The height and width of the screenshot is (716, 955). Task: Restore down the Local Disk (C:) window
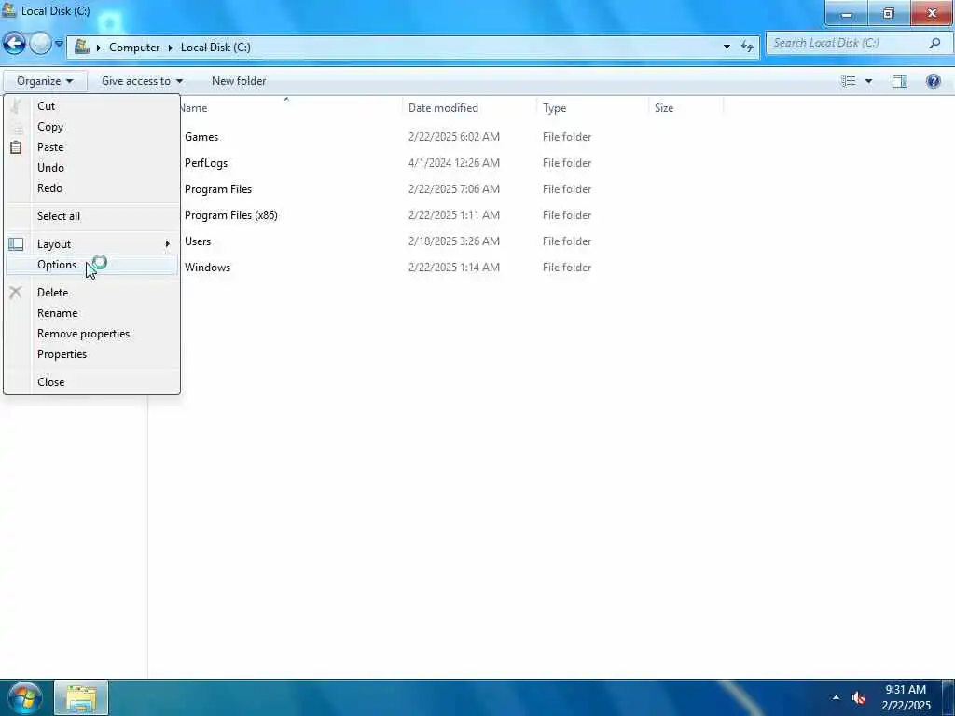pyautogui.click(x=889, y=13)
